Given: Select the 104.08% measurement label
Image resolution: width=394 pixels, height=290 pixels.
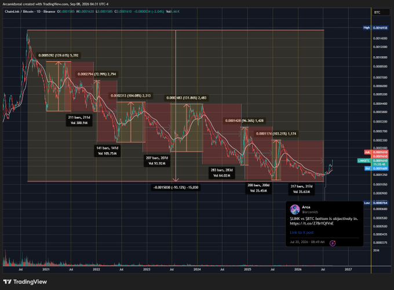Looking at the screenshot, I should pyautogui.click(x=131, y=96).
